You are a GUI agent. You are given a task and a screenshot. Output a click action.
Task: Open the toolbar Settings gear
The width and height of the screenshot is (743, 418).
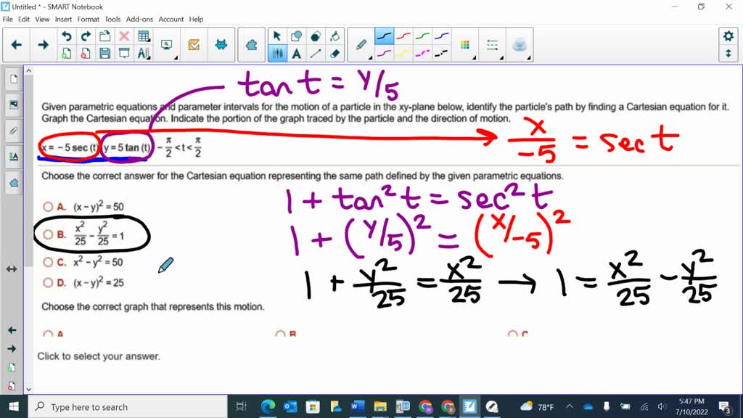pos(728,34)
